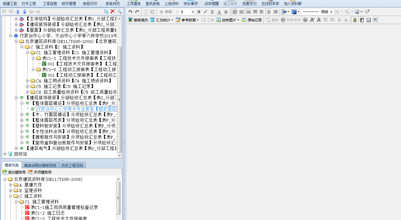The image size is (401, 220).
Task: Move node up with blue up arrow
Action: coord(17,12)
